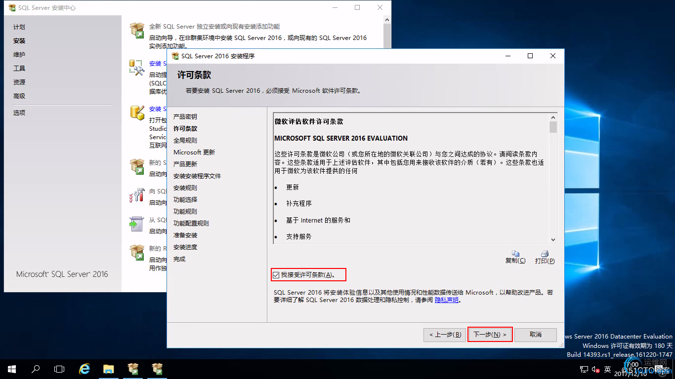Screen dimensions: 675x379
Task: Switch to the second SQL setup taskbar icon
Action: 157,369
